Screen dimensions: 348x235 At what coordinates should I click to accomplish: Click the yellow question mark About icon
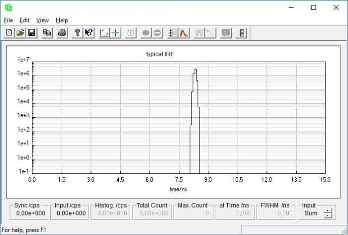coord(78,33)
